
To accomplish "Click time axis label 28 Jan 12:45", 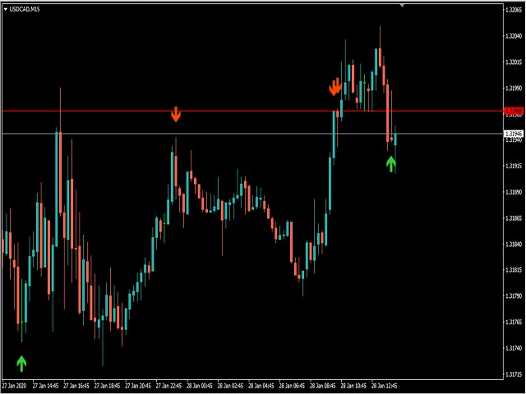I will (x=385, y=386).
